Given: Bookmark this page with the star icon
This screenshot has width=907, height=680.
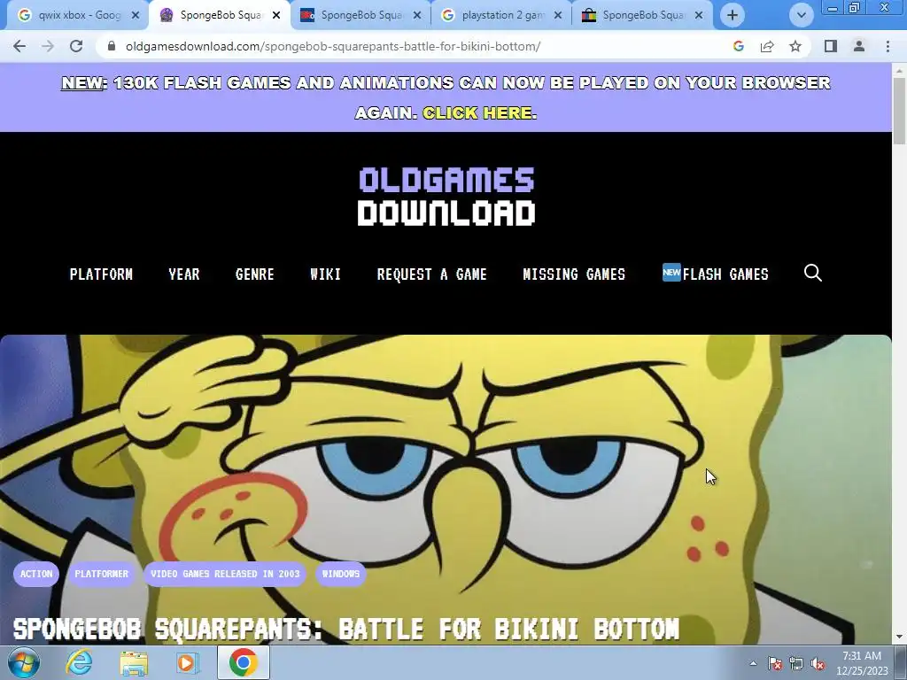Looking at the screenshot, I should 795,46.
